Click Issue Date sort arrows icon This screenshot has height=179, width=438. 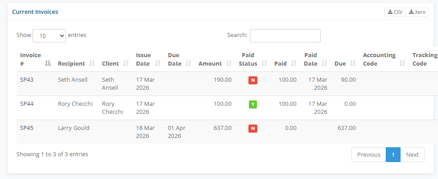158,63
